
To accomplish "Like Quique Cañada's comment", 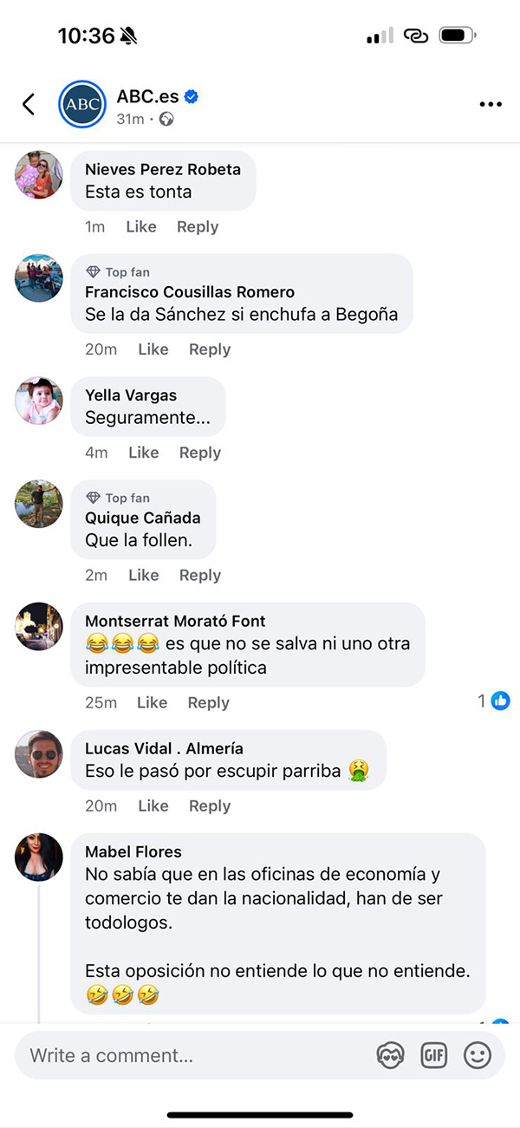I will coord(144,575).
